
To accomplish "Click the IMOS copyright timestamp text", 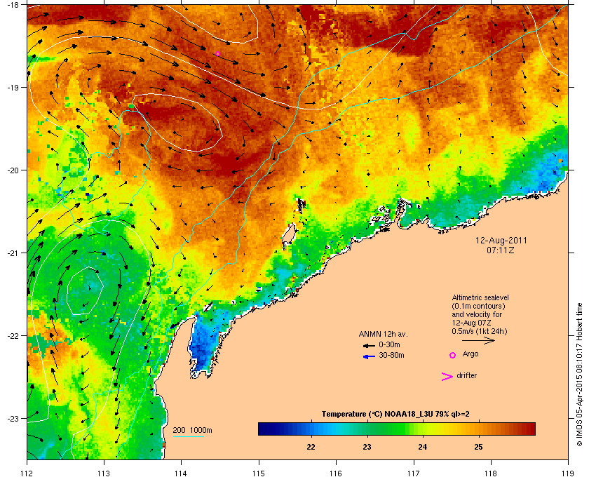I will pos(579,373).
